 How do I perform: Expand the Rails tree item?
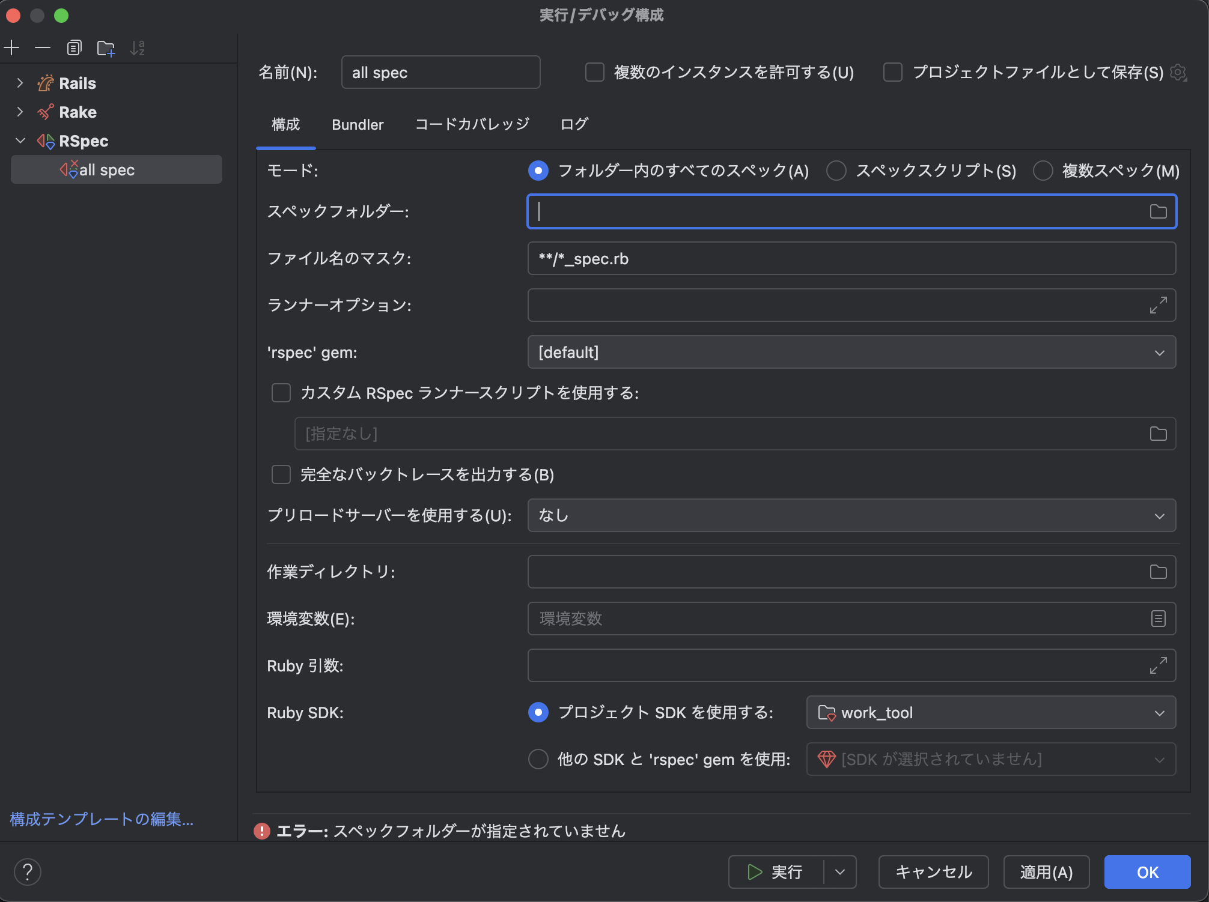point(20,83)
